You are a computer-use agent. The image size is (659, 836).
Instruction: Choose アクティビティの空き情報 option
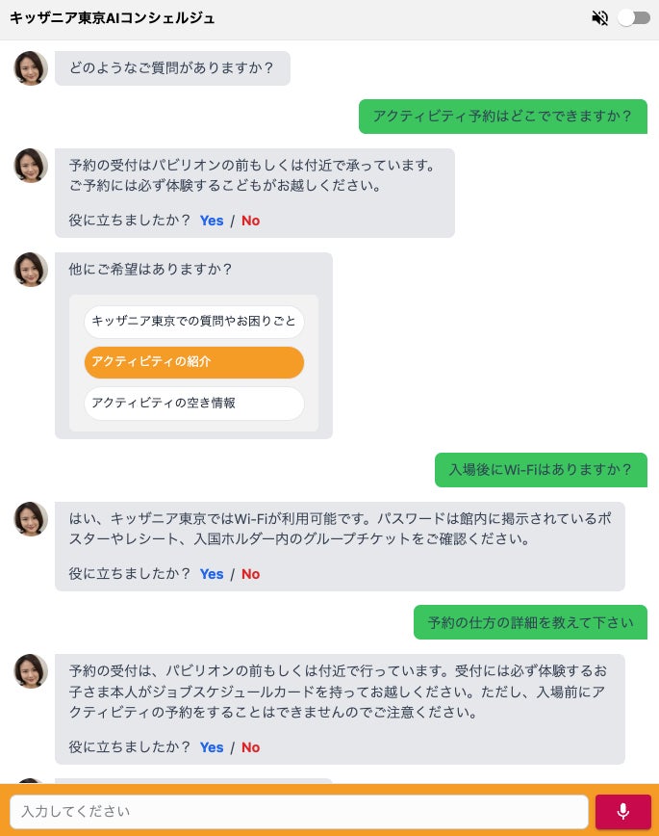(x=193, y=403)
